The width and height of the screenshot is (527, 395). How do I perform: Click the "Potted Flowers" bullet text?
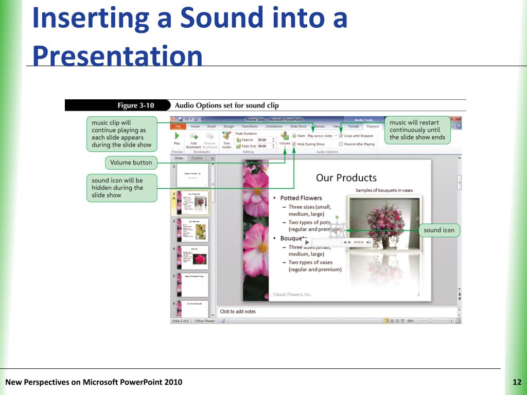(x=301, y=198)
